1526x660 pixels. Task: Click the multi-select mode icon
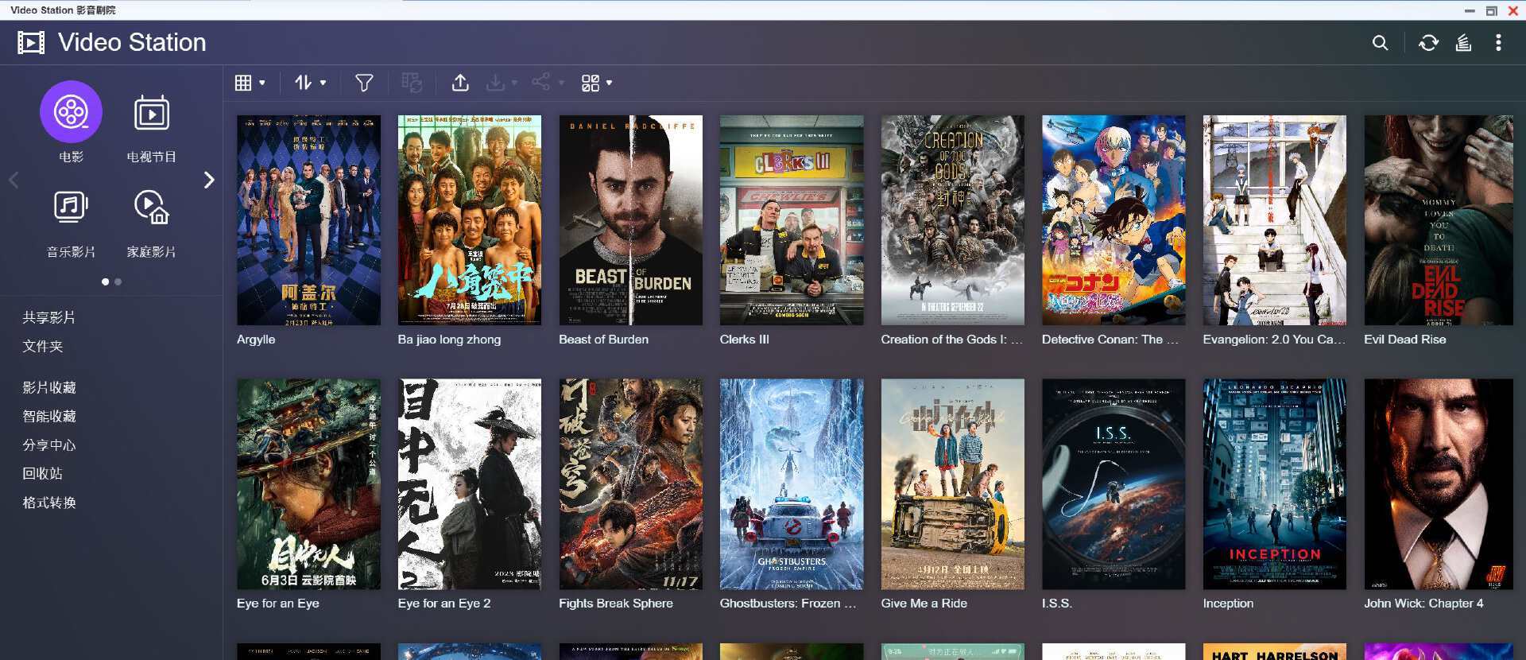point(412,83)
